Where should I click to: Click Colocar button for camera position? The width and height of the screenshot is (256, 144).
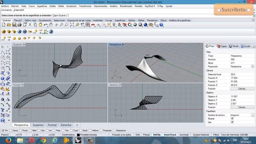[x=242, y=89]
